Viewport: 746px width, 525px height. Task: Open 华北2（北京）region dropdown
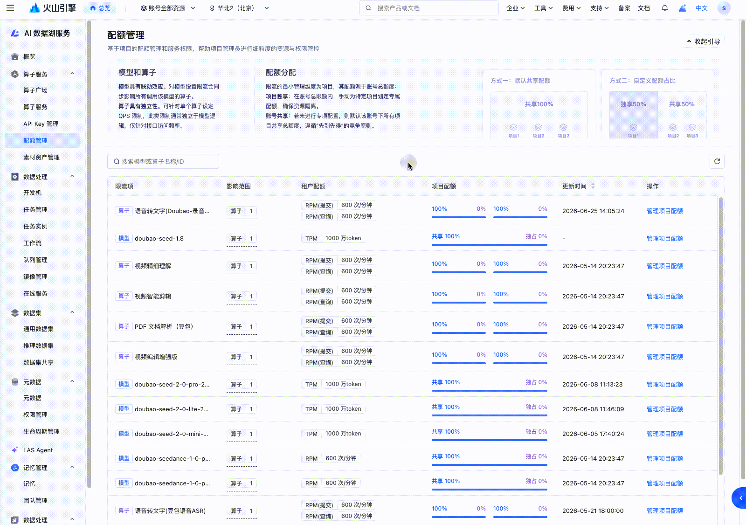[x=239, y=8]
